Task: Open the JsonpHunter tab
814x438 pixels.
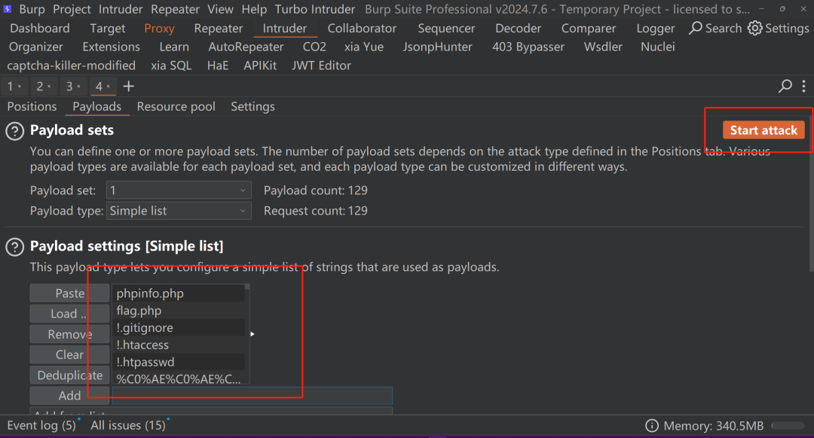Action: tap(438, 47)
